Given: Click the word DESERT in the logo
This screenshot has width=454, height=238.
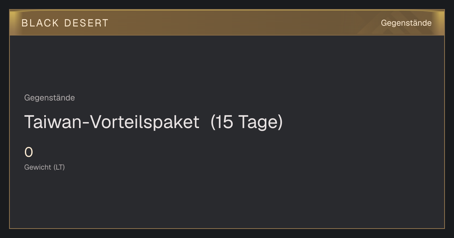Looking at the screenshot, I should (86, 23).
